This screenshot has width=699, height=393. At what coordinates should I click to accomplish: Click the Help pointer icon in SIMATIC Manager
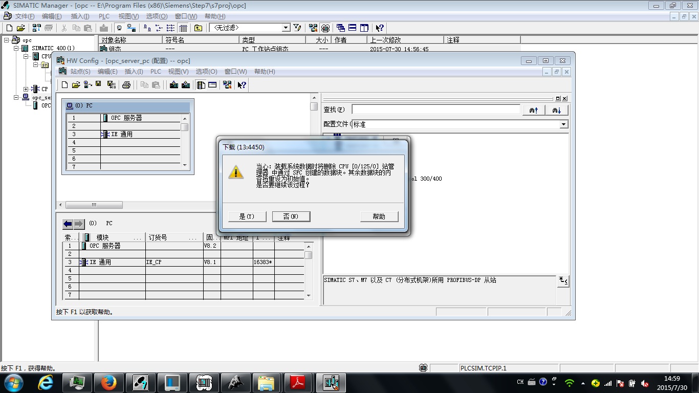tap(380, 28)
